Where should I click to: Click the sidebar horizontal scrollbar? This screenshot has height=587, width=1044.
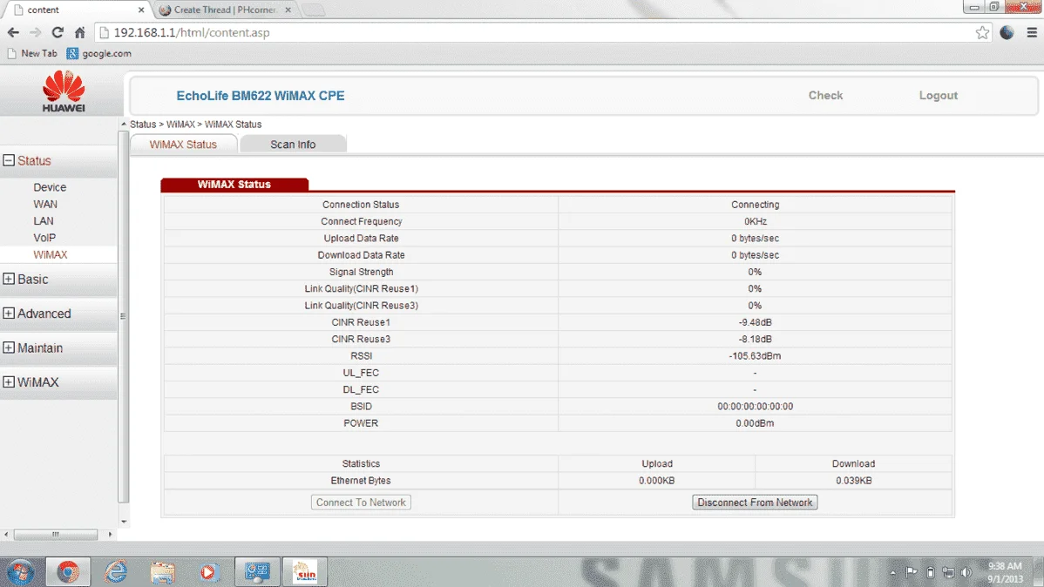(x=56, y=534)
